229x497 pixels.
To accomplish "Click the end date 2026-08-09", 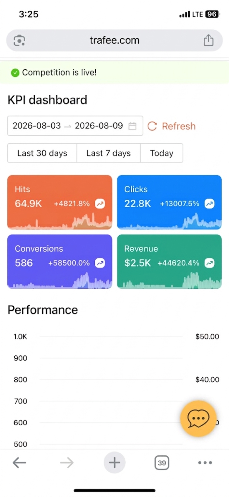I will click(x=99, y=126).
